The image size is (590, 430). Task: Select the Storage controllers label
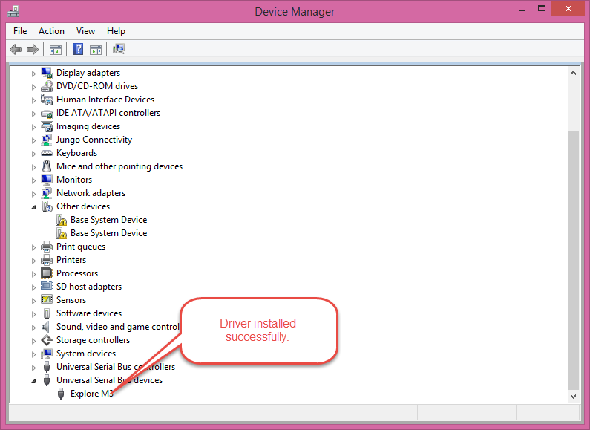tap(93, 339)
